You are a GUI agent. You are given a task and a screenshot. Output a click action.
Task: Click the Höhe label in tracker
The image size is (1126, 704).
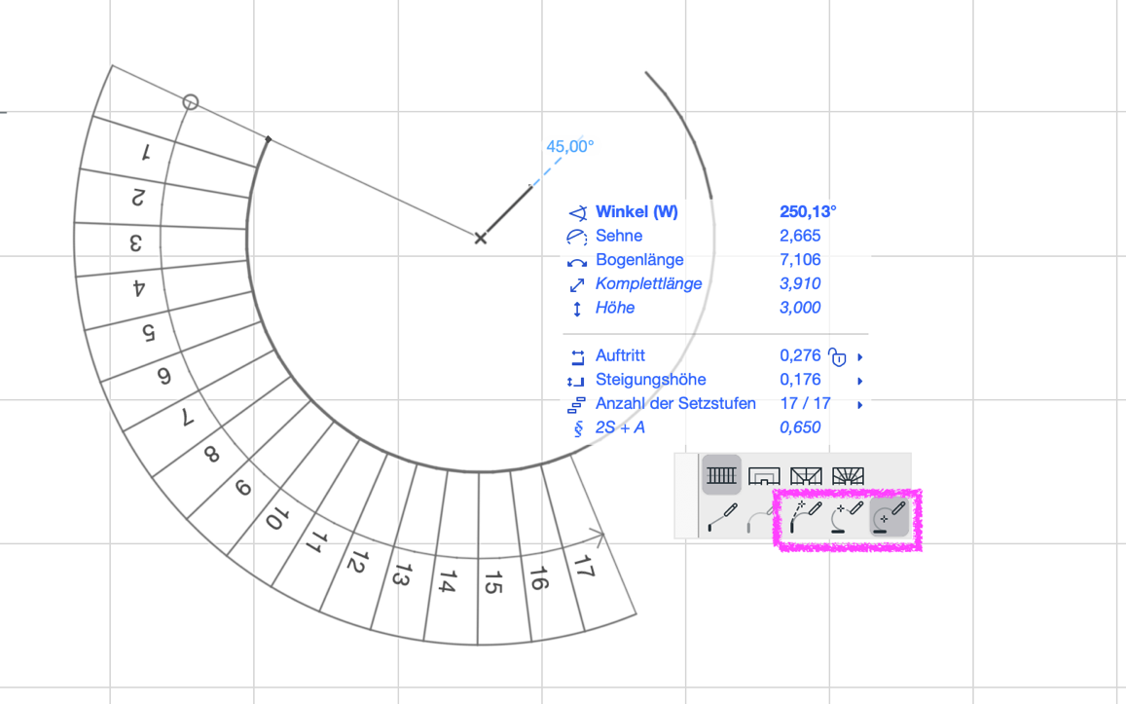pyautogui.click(x=615, y=308)
